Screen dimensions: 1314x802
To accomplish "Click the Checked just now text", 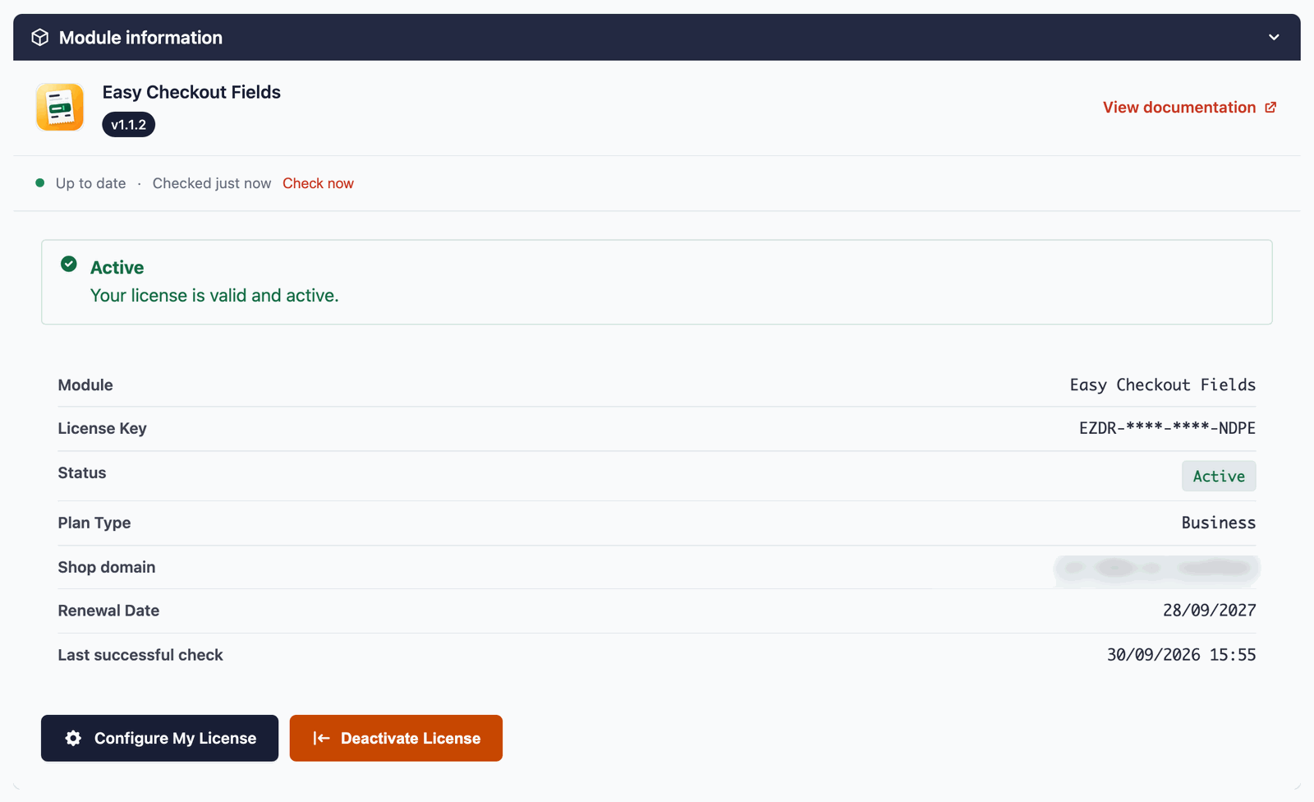I will (212, 183).
